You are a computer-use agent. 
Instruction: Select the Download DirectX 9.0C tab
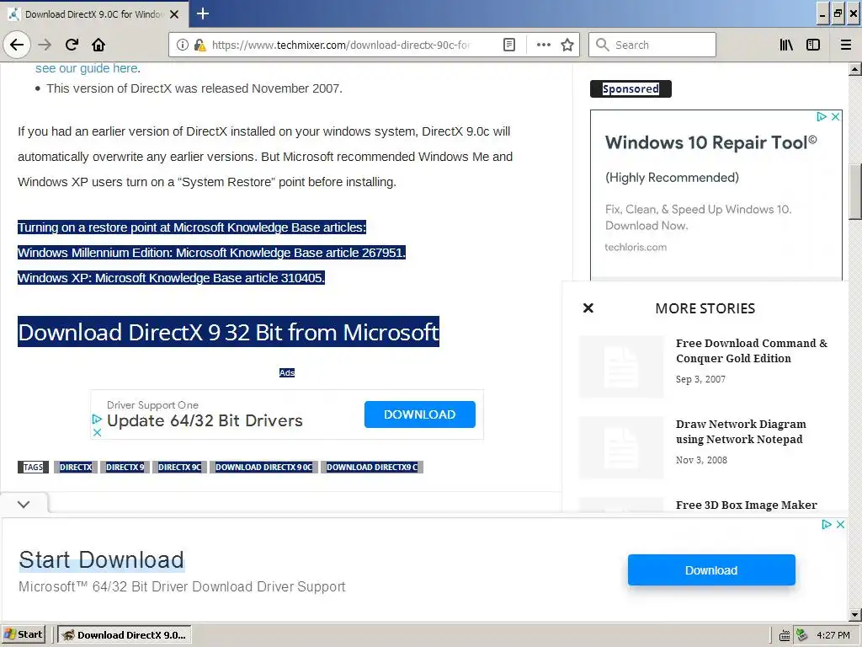pyautogui.click(x=94, y=14)
